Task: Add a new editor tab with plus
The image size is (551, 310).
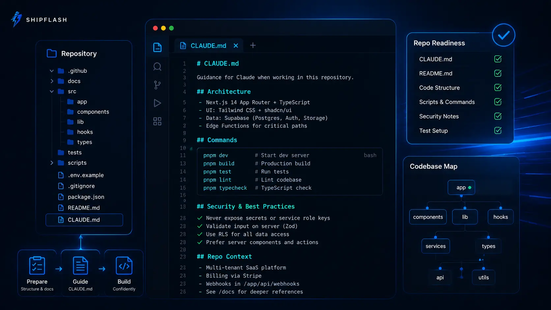Action: click(253, 45)
